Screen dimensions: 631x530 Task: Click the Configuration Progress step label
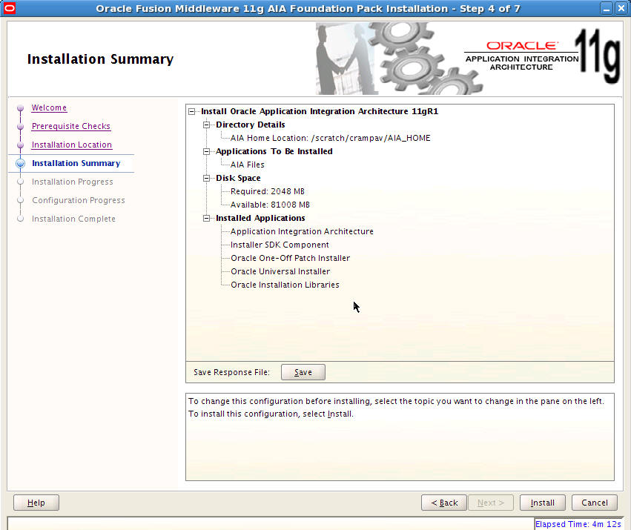tap(79, 200)
